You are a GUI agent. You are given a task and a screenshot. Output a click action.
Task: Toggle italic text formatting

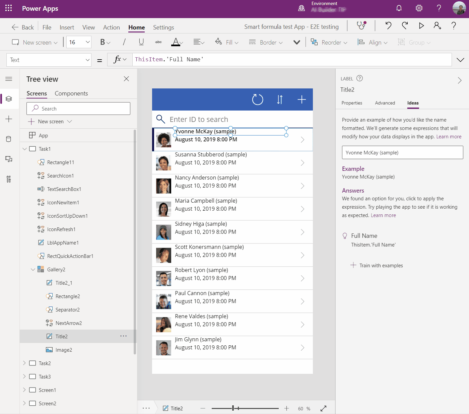click(124, 42)
